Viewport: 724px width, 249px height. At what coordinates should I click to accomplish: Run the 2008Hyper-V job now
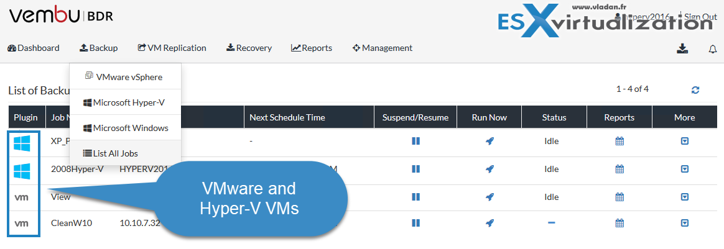(490, 170)
